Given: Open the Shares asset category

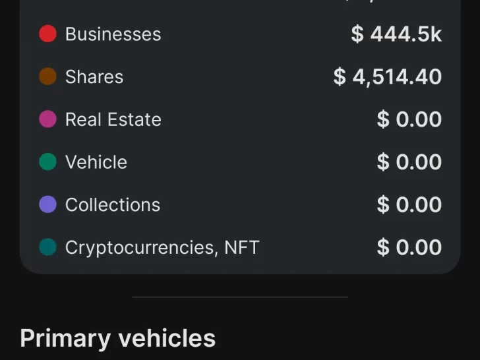Looking at the screenshot, I should coord(94,77).
